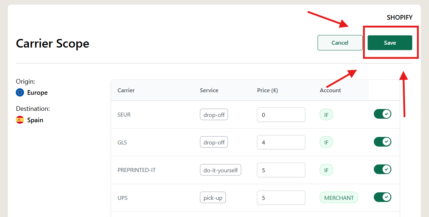This screenshot has height=217, width=429.
Task: Click the MERCHANT account badge for UPS
Action: click(x=339, y=198)
